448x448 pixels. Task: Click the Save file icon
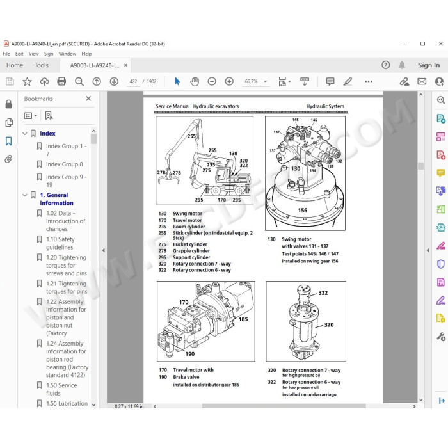(10, 82)
